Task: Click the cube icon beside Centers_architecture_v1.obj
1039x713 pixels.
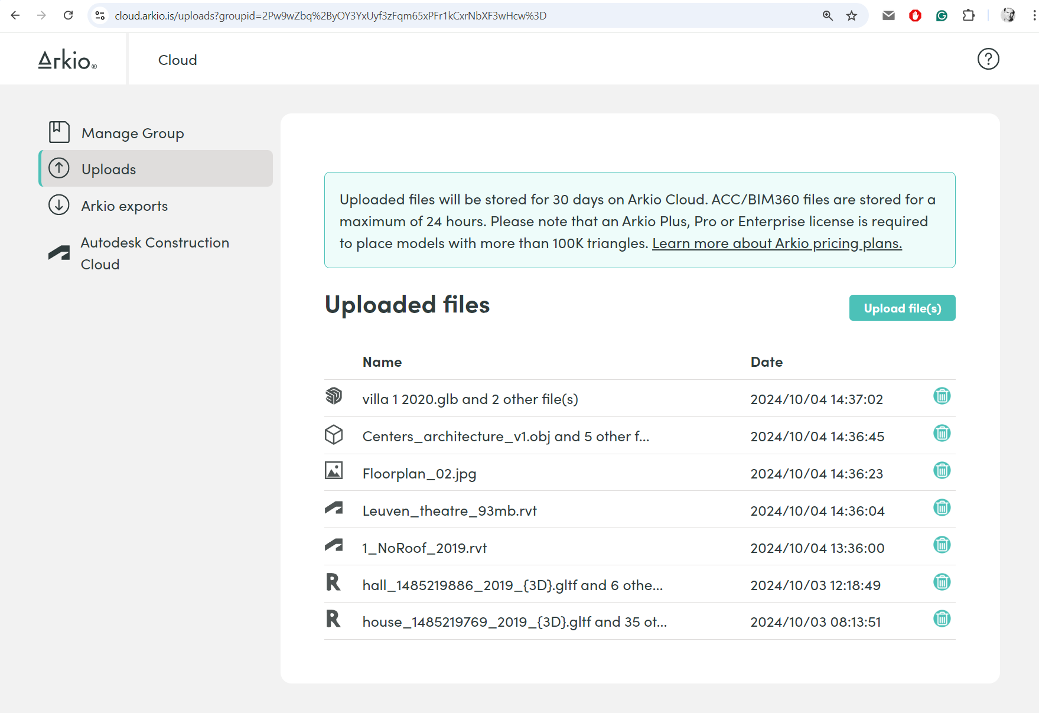Action: click(334, 434)
